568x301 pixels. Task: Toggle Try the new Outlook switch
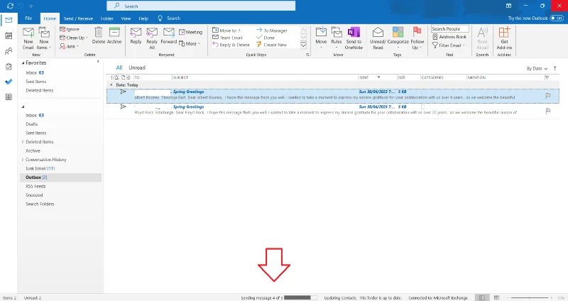pyautogui.click(x=557, y=18)
